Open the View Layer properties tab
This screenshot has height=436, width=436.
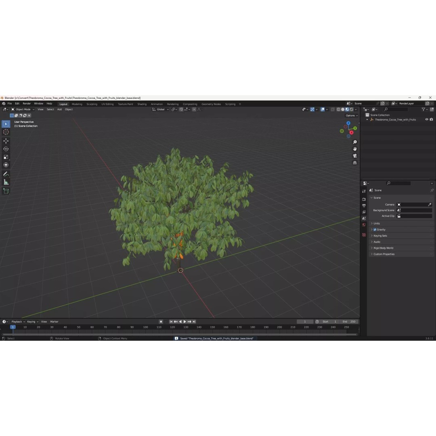[364, 212]
